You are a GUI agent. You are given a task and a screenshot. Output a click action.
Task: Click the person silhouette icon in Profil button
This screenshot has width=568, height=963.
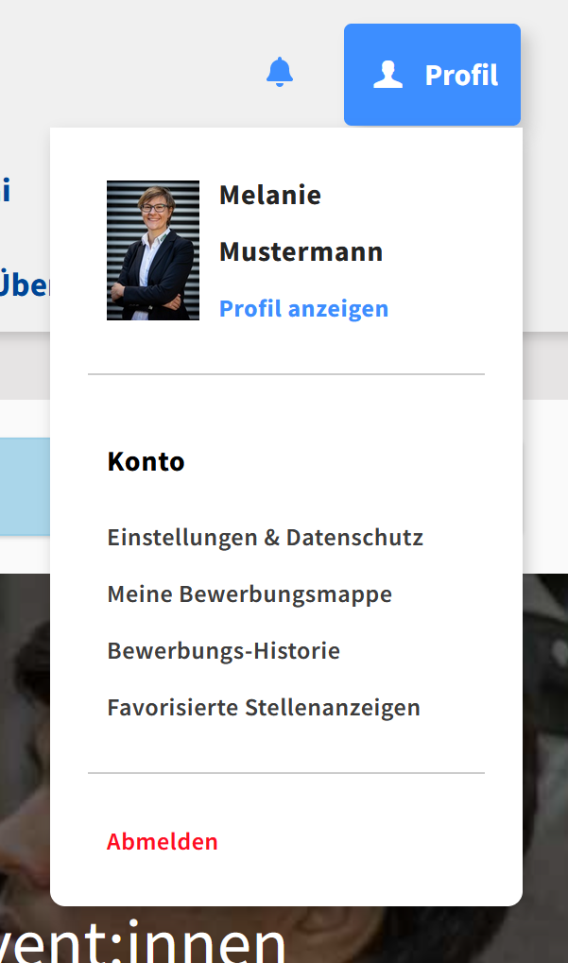(388, 75)
